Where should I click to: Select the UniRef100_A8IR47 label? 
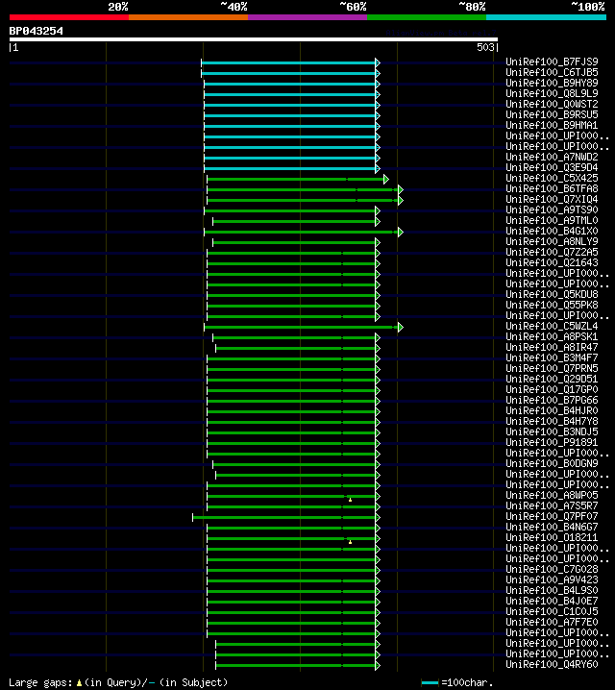(552, 347)
